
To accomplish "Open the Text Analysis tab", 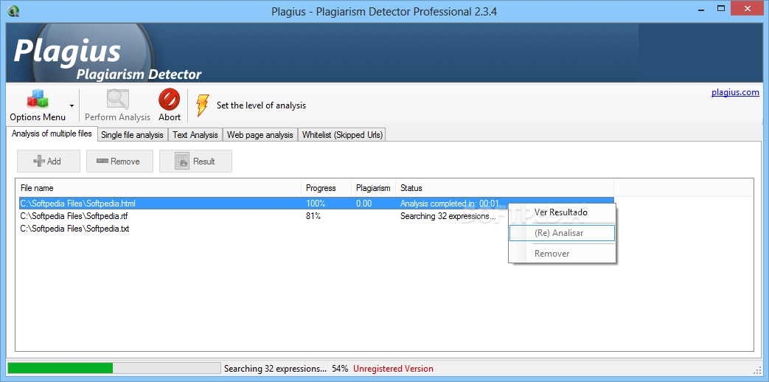I will (x=195, y=135).
